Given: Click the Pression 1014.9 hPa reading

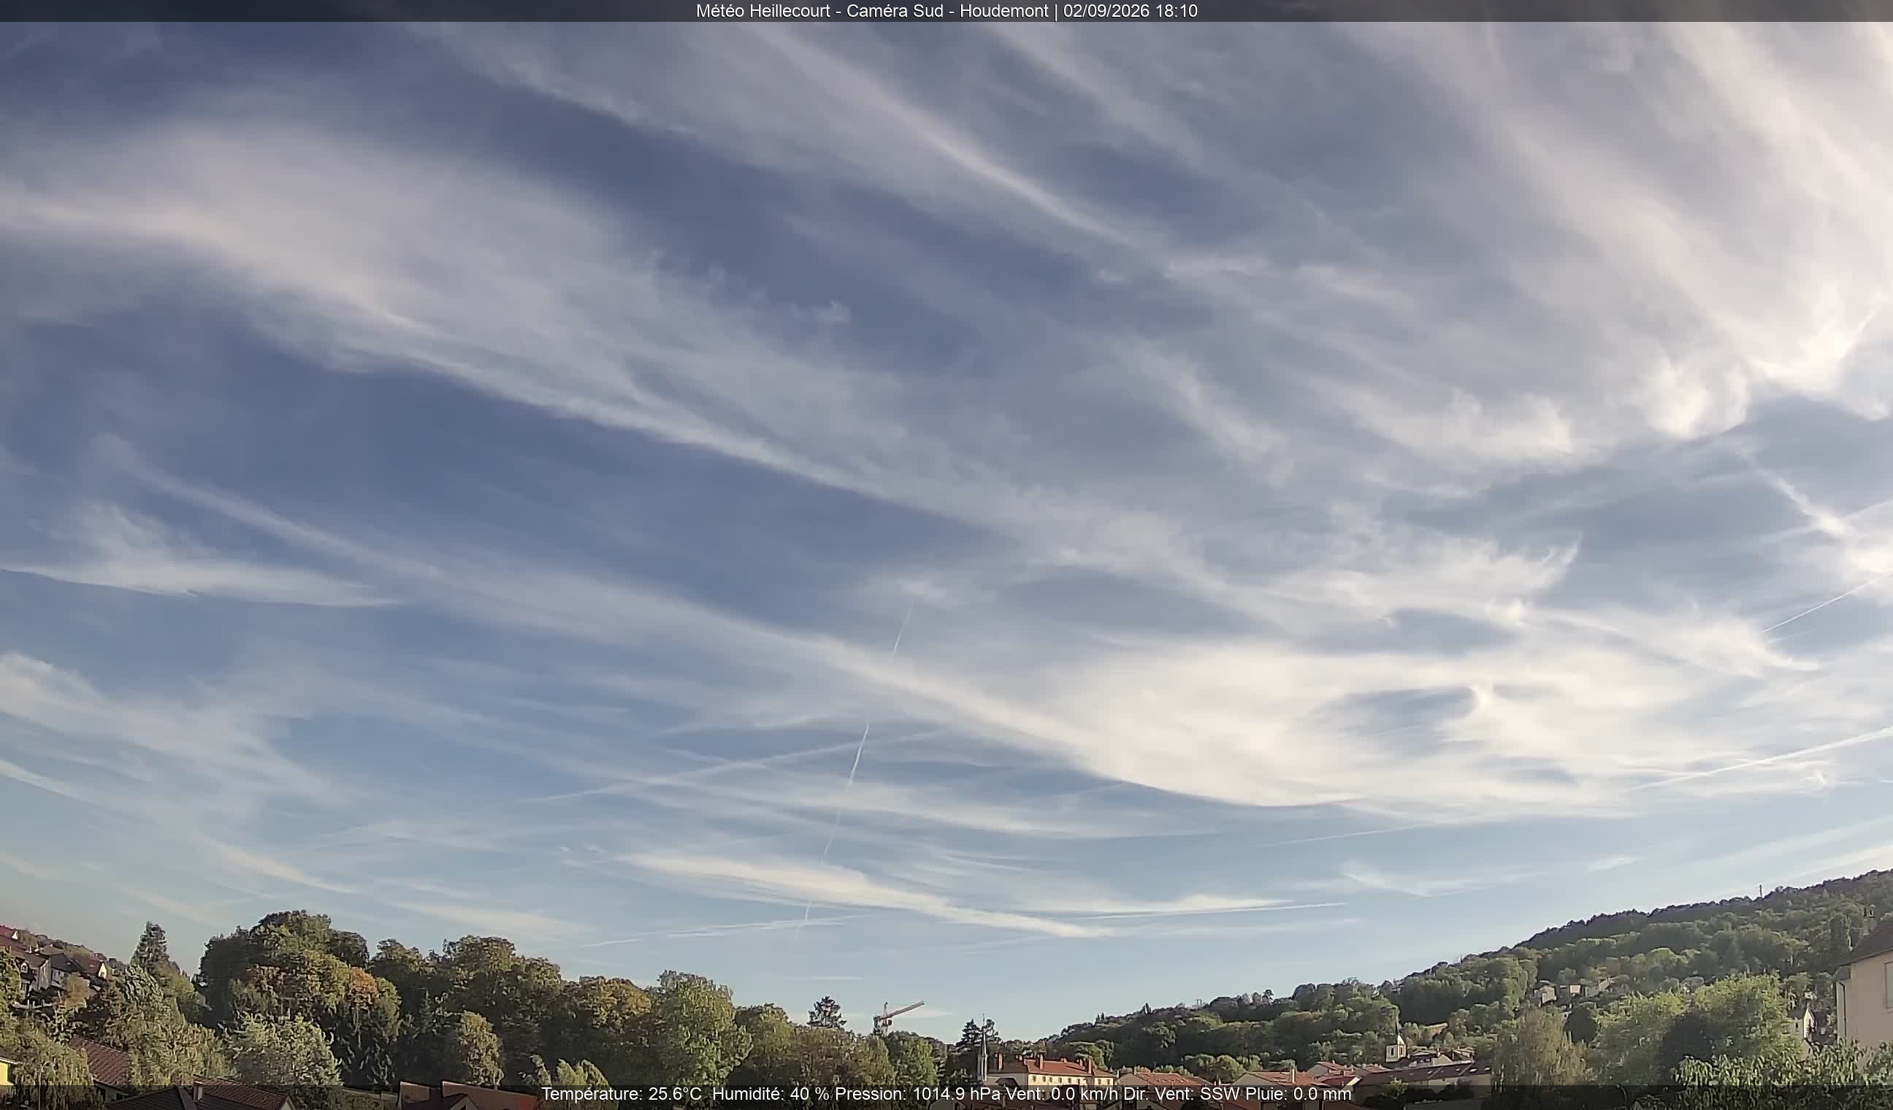Looking at the screenshot, I should point(918,1094).
